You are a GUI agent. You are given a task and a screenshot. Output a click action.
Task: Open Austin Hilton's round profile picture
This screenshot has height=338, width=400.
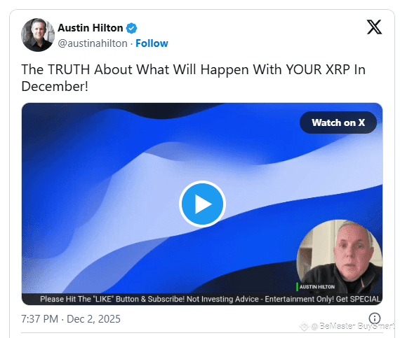pyautogui.click(x=38, y=35)
